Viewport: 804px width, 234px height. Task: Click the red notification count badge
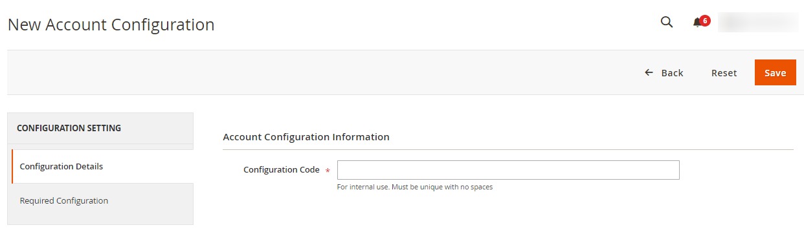pos(705,21)
